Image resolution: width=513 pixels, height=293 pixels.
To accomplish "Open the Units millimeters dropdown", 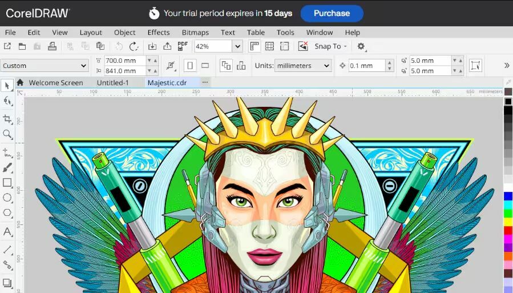I will tap(303, 66).
